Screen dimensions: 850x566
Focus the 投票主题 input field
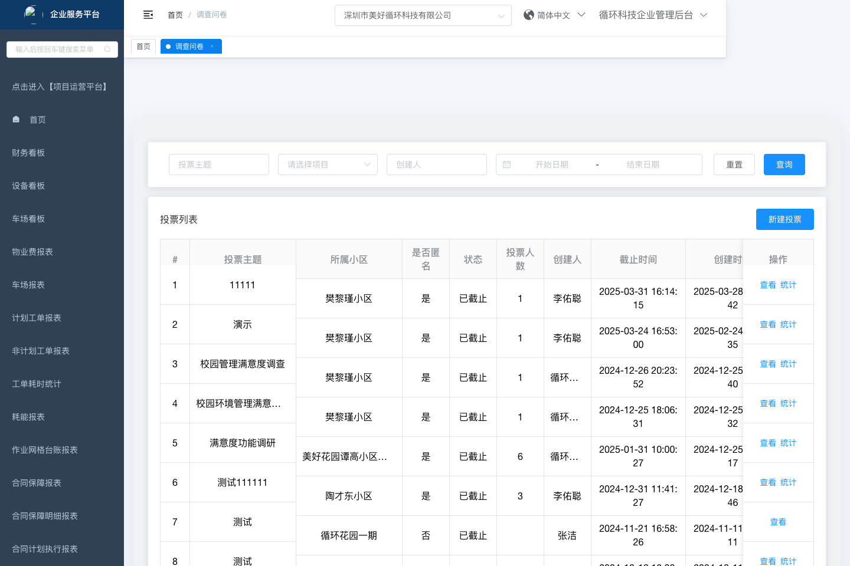pos(218,164)
